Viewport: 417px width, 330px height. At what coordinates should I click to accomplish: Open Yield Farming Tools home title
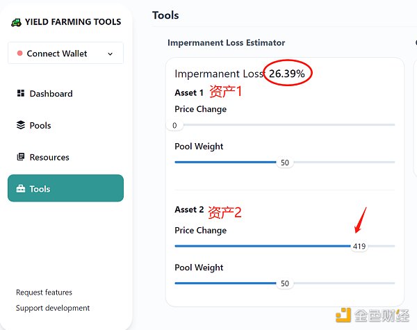click(73, 22)
